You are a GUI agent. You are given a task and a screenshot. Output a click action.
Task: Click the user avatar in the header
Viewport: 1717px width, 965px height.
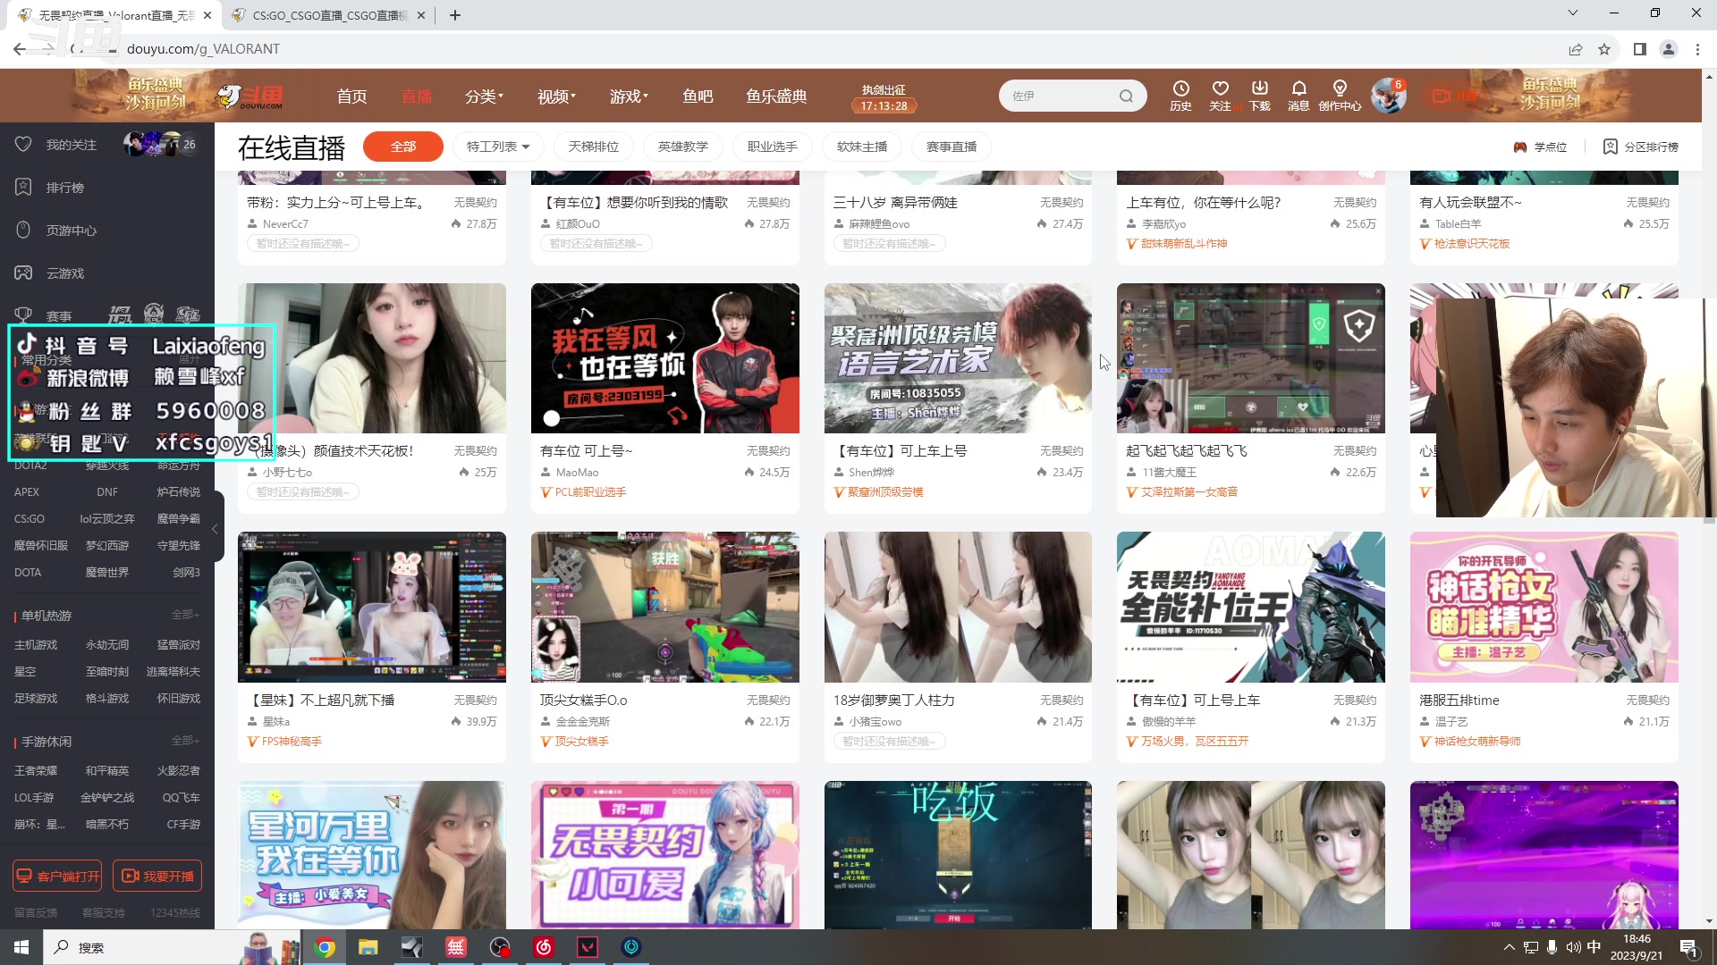pyautogui.click(x=1388, y=96)
